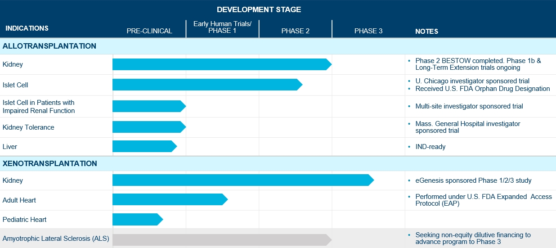The height and width of the screenshot is (248, 556).
Task: Click the gray ALS progress bar
Action: (221, 240)
